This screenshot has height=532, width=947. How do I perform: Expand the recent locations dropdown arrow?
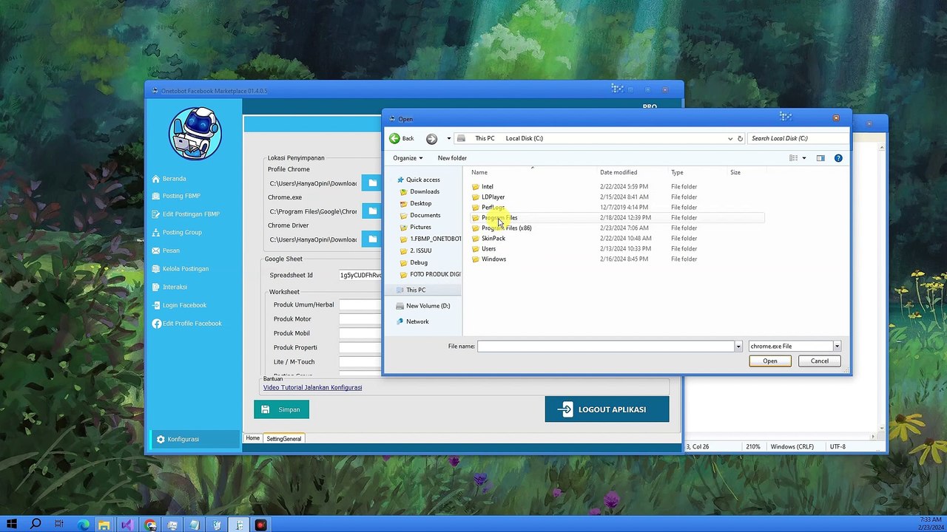pyautogui.click(x=448, y=139)
